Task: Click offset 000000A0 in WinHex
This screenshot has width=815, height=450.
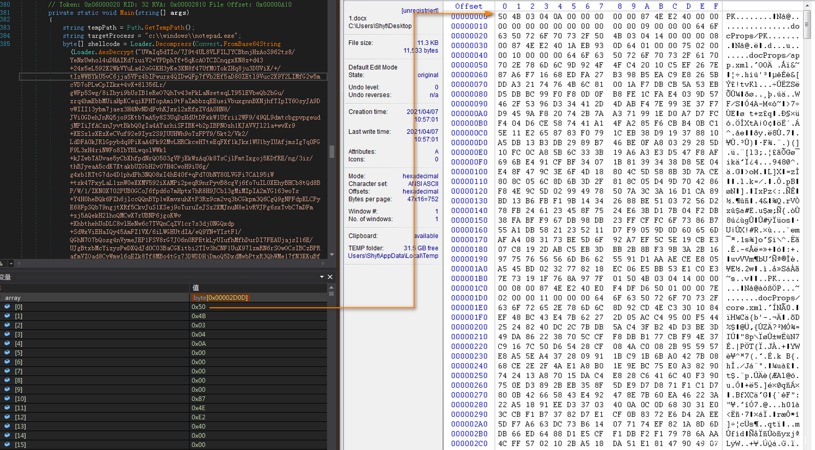Action: click(x=469, y=114)
